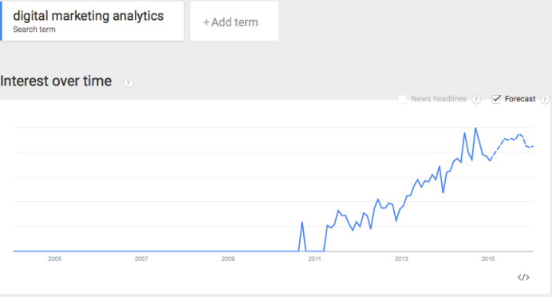The width and height of the screenshot is (552, 297).
Task: Click the +Add term button
Action: (x=235, y=21)
